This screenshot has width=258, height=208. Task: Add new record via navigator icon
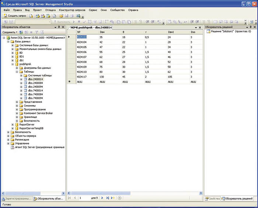(113, 198)
